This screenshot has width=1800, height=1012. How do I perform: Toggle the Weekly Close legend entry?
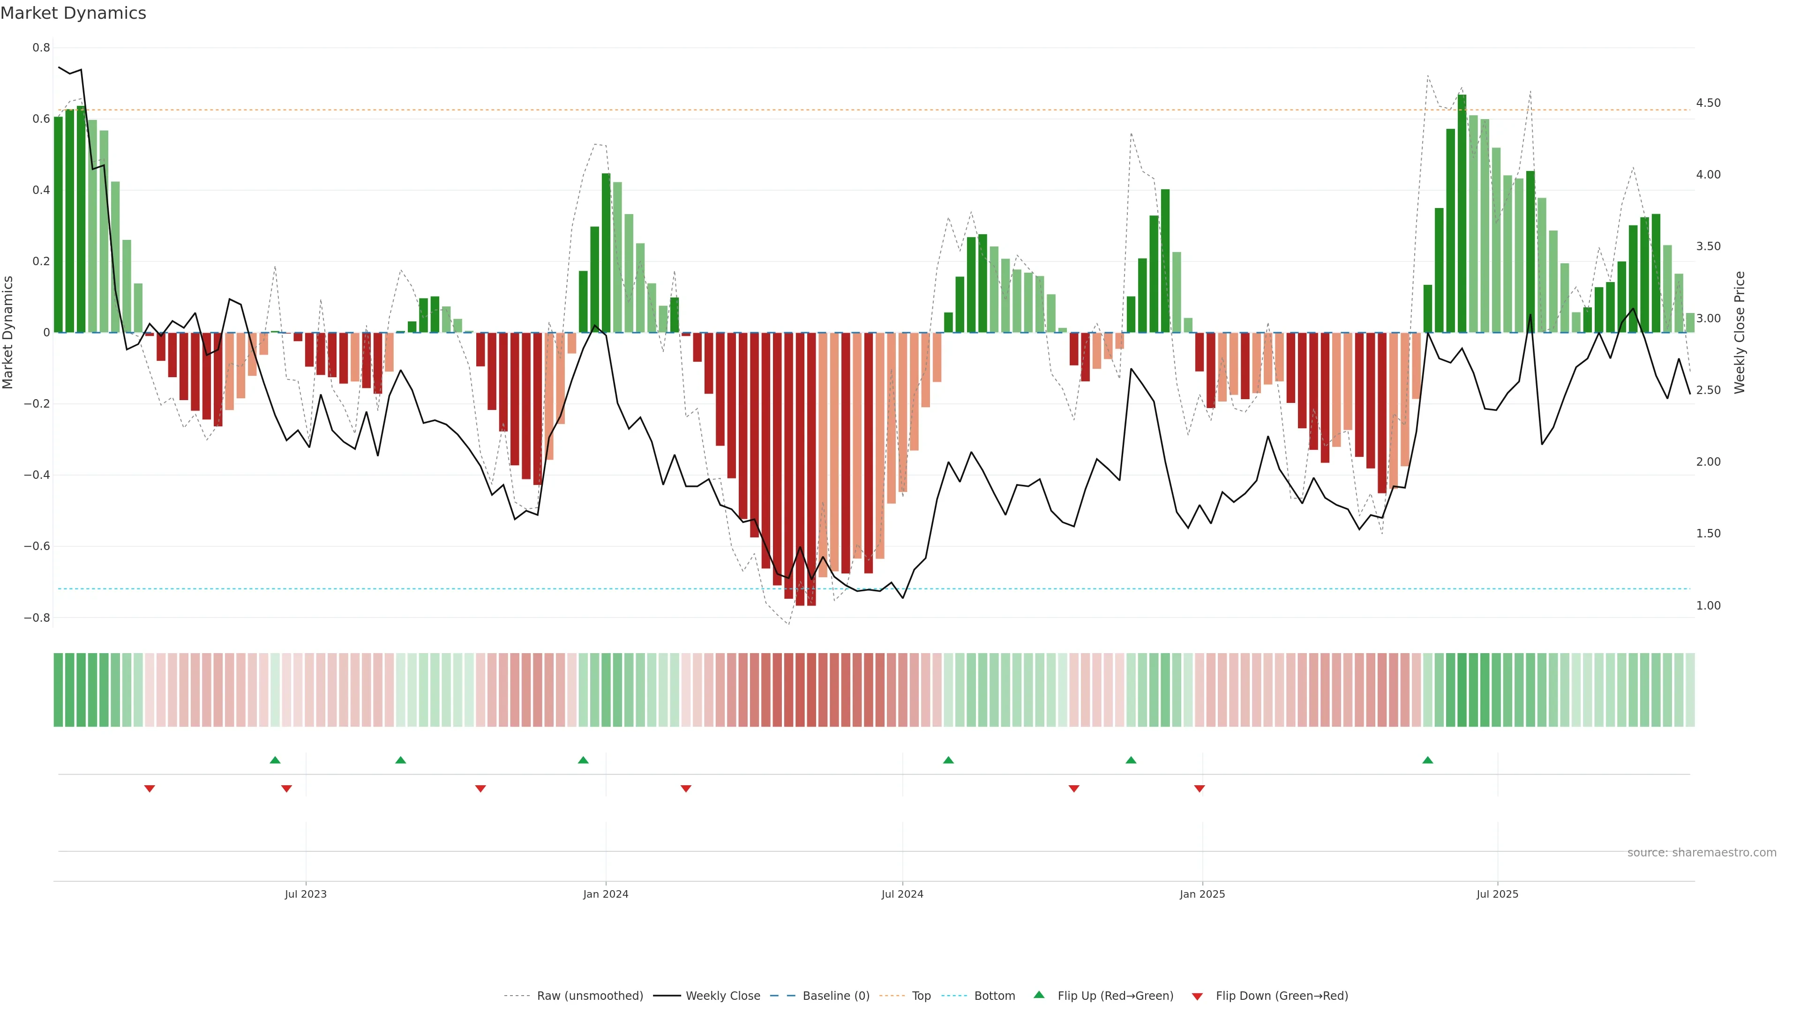click(x=722, y=996)
